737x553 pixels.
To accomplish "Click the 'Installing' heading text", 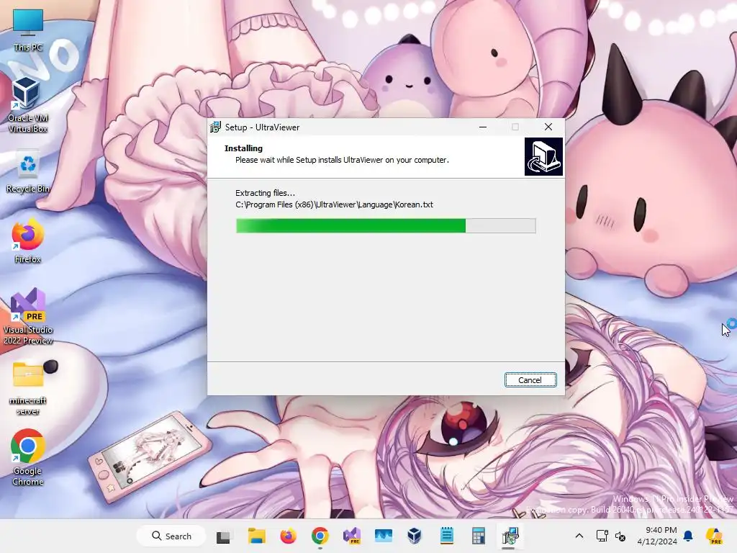I will click(243, 148).
